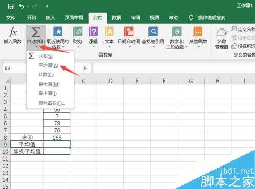
Task: Switch to the 插入 tab
Action: 50,18
